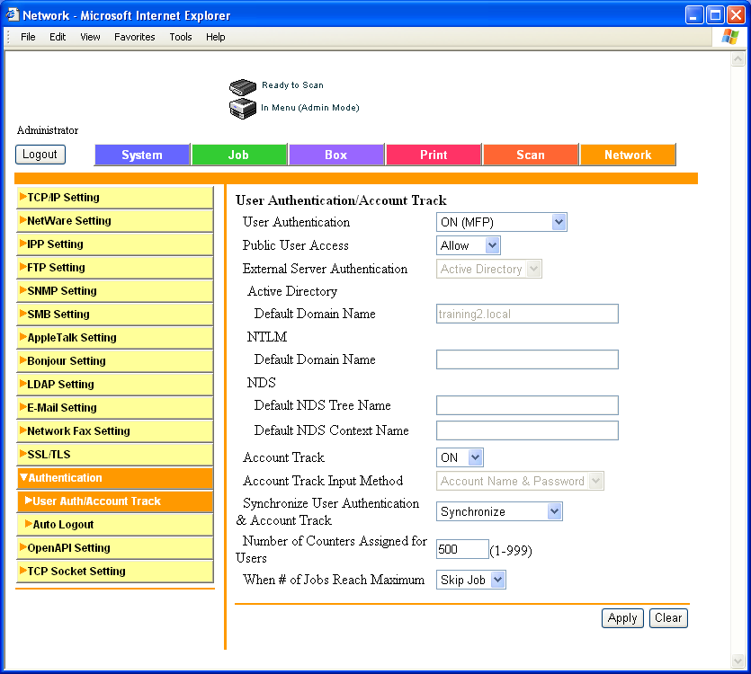This screenshot has height=674, width=751.
Task: Open IPP Setting in the sidebar
Action: pos(115,244)
